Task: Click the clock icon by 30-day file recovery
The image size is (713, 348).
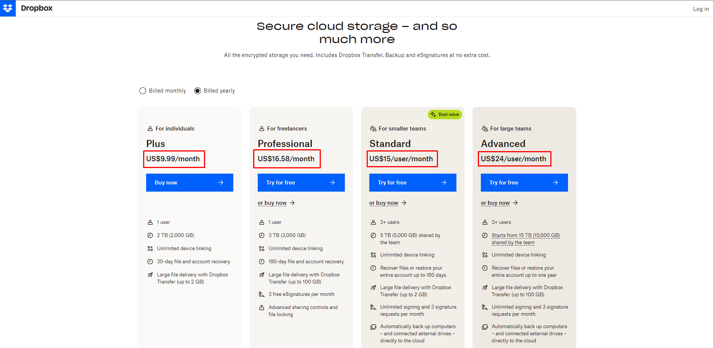Action: [x=150, y=262]
